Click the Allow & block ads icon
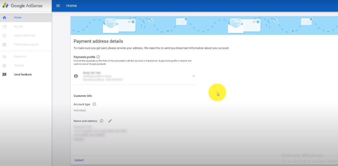 (4, 36)
